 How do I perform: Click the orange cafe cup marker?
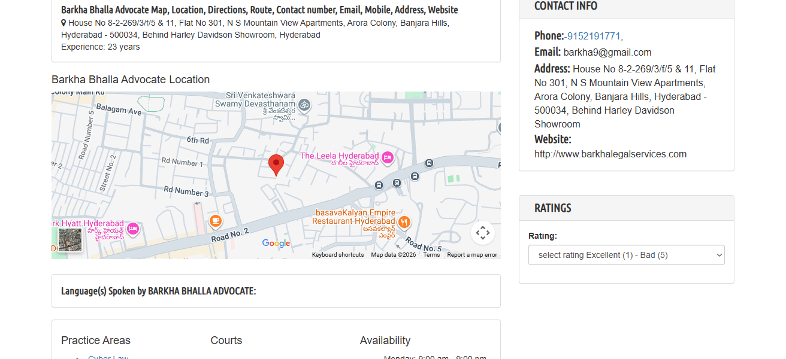tap(216, 221)
